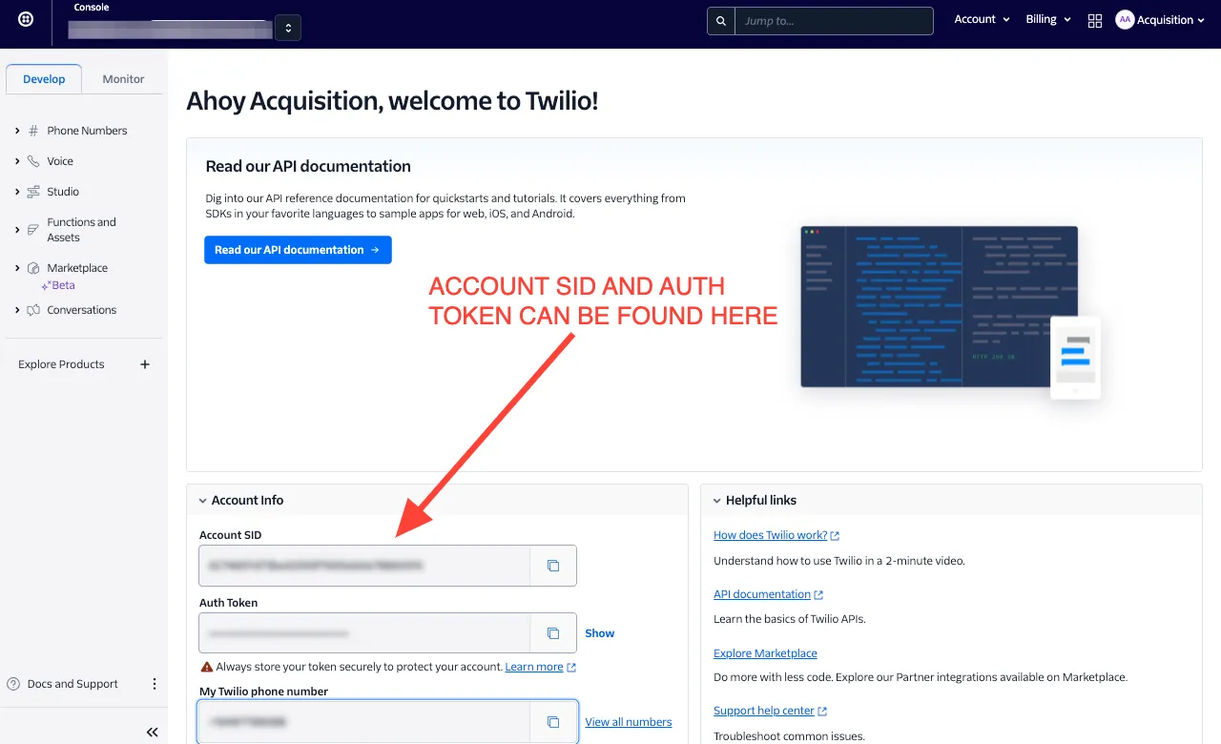Open the View all numbers link
Image resolution: width=1221 pixels, height=744 pixels.
tap(628, 722)
